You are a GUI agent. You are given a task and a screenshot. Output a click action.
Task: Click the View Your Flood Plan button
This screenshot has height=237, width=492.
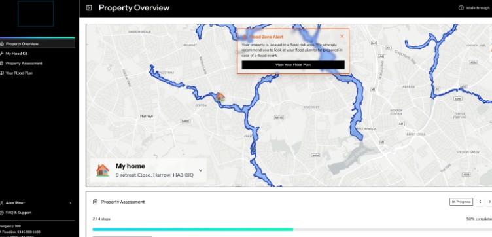tap(293, 65)
